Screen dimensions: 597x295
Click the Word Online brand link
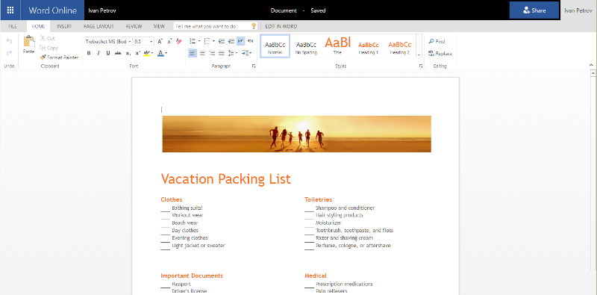coord(52,10)
